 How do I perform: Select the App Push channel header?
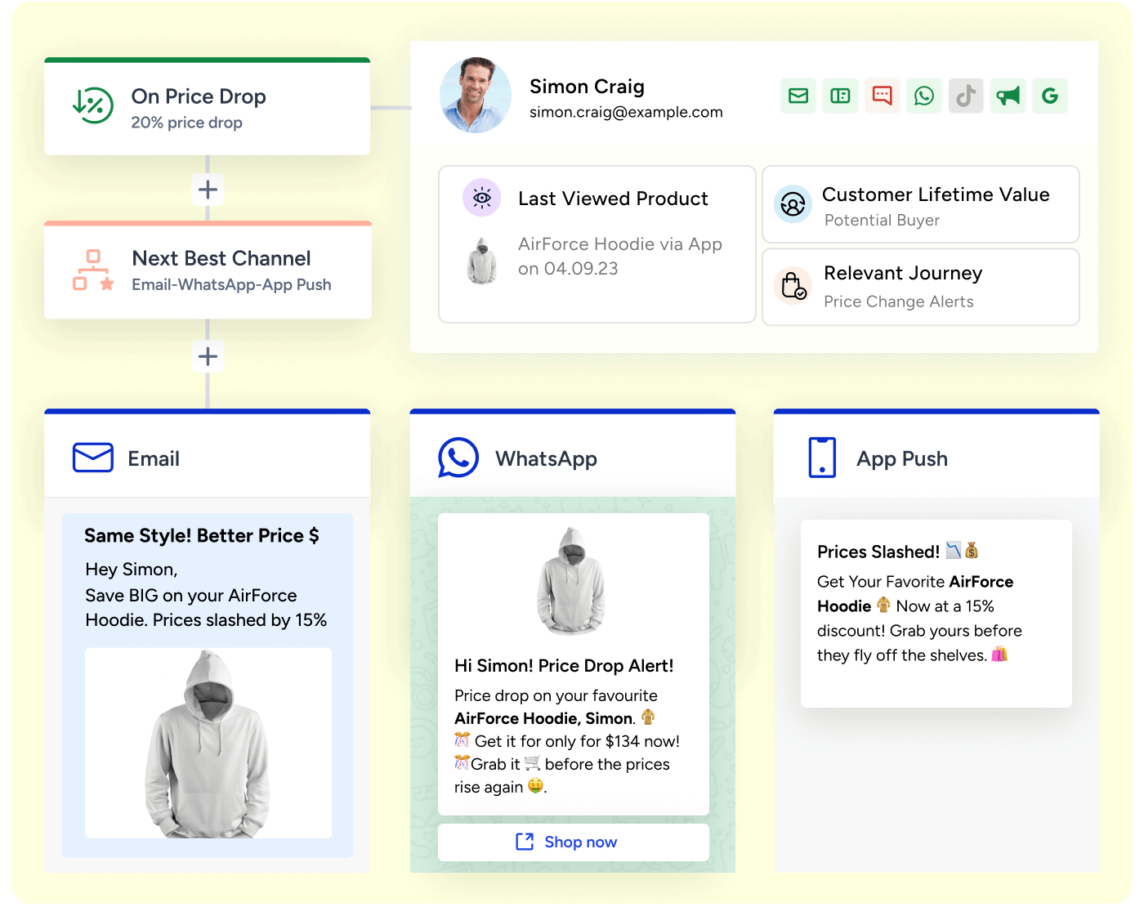click(936, 458)
